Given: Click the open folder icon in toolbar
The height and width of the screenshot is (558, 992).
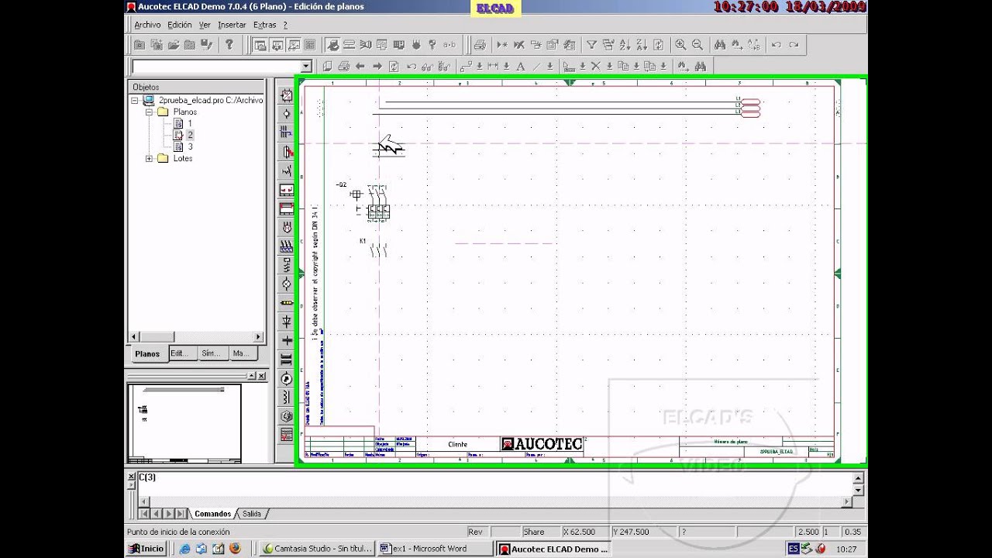Looking at the screenshot, I should coord(174,45).
